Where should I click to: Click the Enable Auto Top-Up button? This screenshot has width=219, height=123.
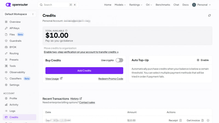click(x=203, y=60)
